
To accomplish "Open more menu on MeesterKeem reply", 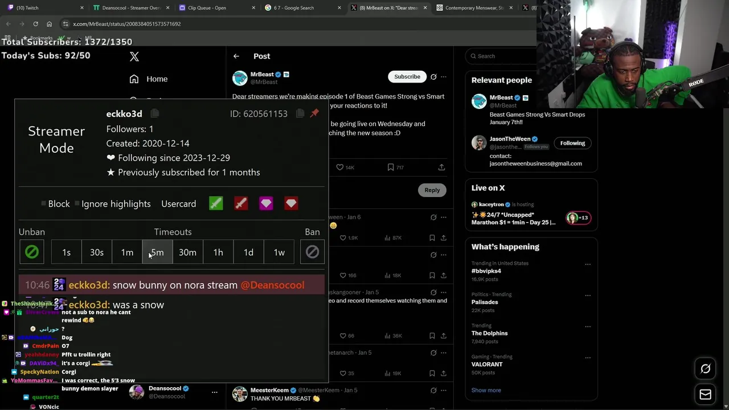I will tap(444, 390).
